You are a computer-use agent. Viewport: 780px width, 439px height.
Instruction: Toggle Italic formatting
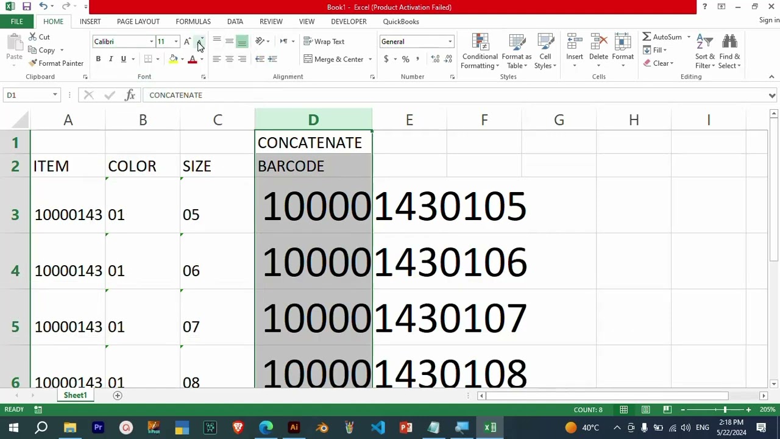[111, 59]
